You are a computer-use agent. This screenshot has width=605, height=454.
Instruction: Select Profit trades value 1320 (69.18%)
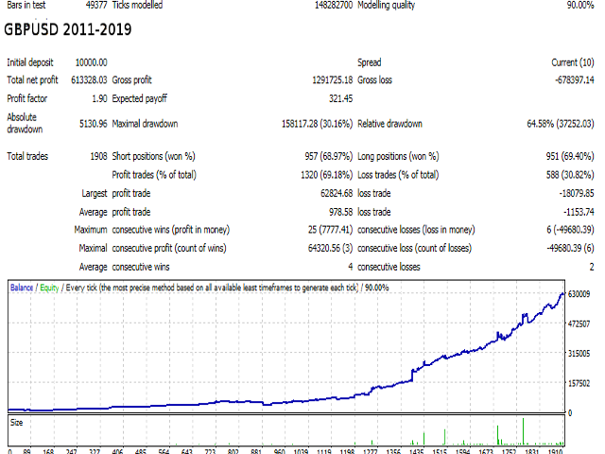[326, 175]
